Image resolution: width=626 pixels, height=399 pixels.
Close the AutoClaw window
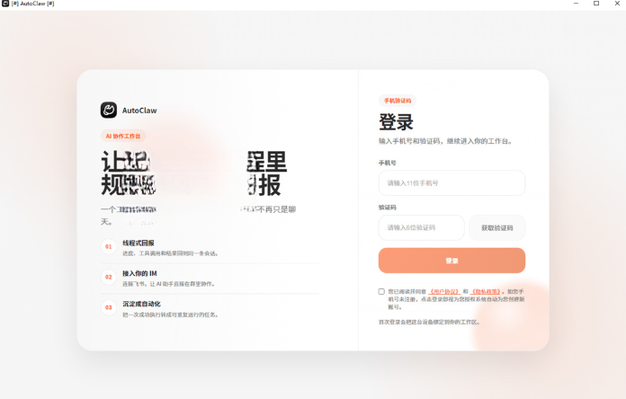(617, 4)
